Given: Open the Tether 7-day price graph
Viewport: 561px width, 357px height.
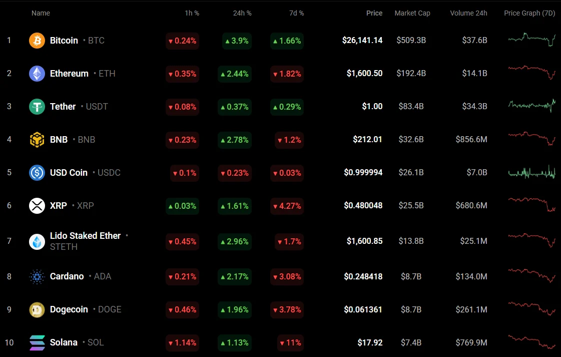Looking at the screenshot, I should (x=531, y=105).
